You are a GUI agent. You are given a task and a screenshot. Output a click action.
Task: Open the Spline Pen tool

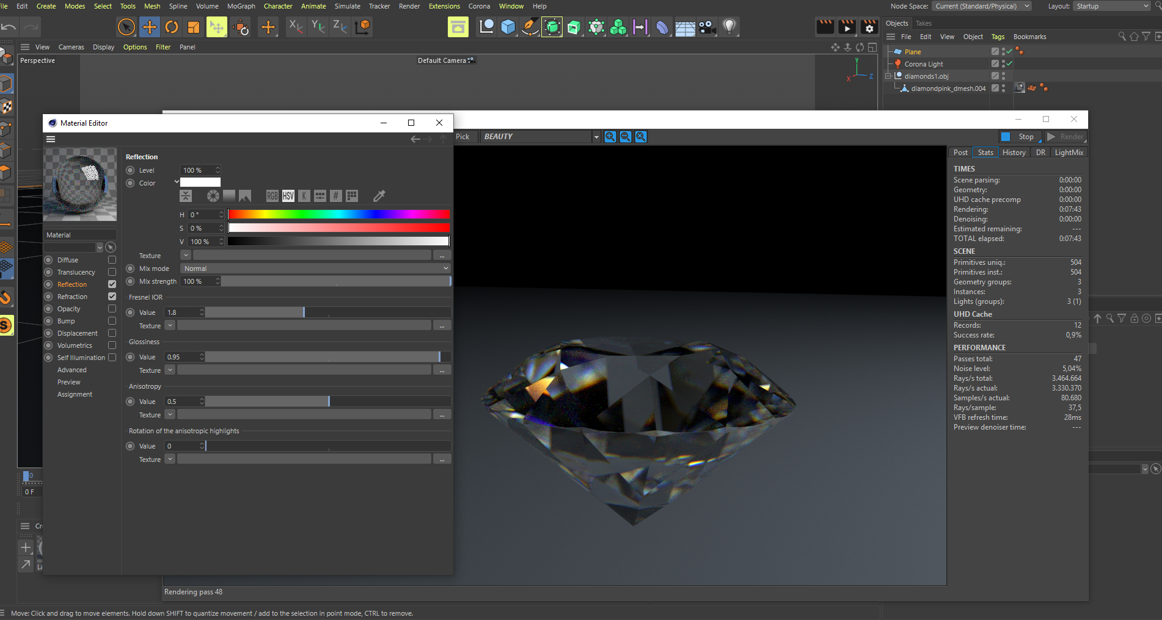pyautogui.click(x=530, y=27)
